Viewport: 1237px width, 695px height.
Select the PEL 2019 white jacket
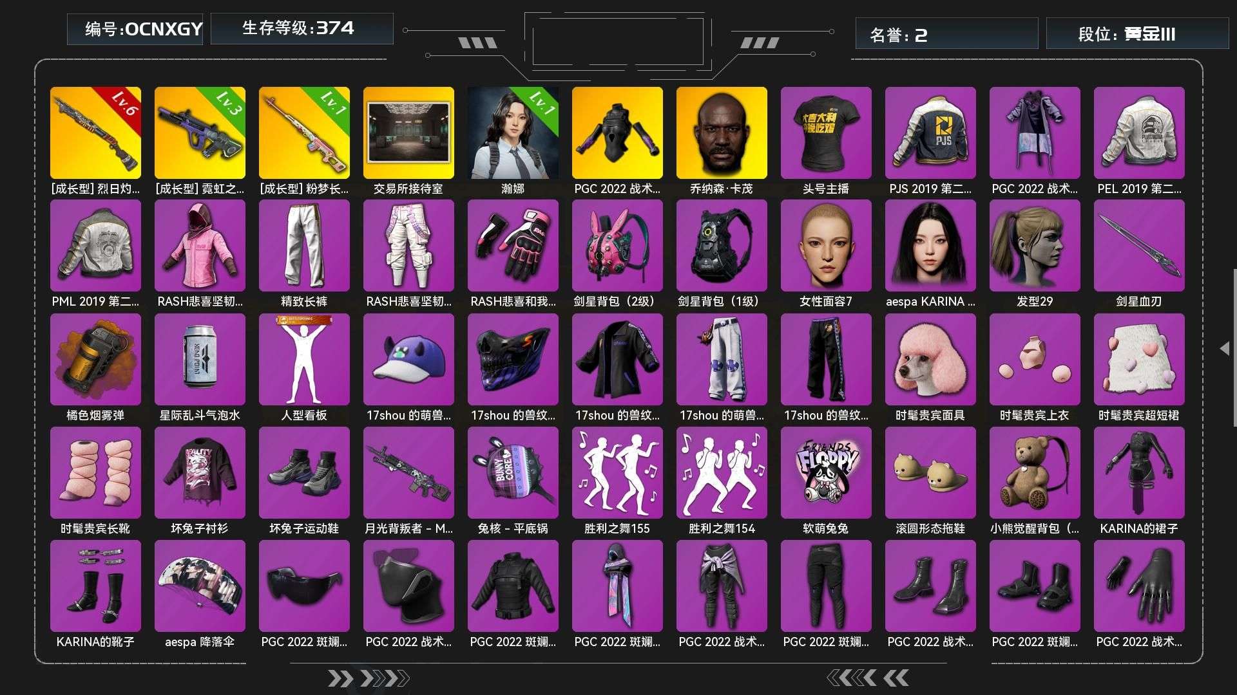[1139, 133]
